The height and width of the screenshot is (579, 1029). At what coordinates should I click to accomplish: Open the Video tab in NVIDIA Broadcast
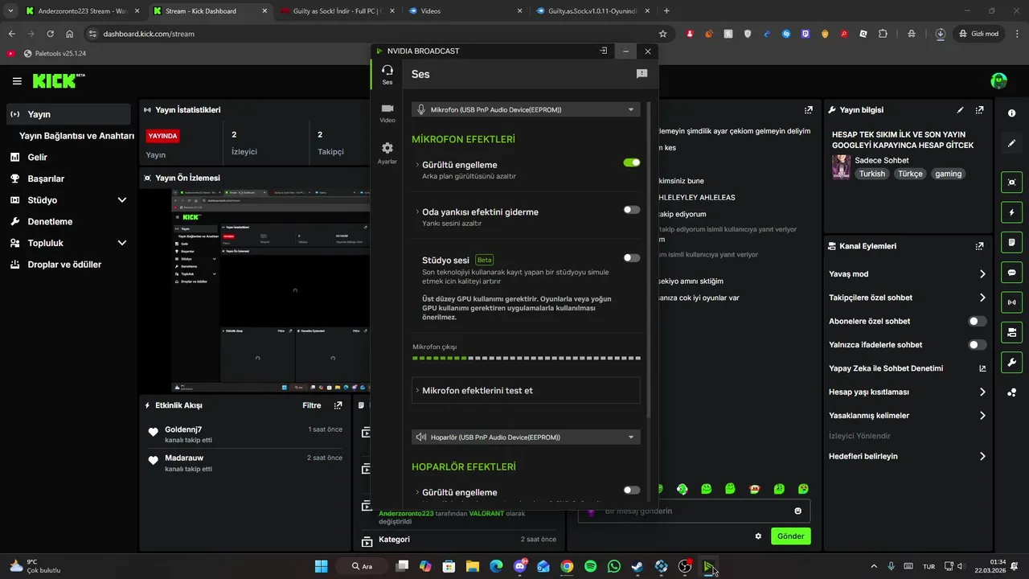click(387, 113)
